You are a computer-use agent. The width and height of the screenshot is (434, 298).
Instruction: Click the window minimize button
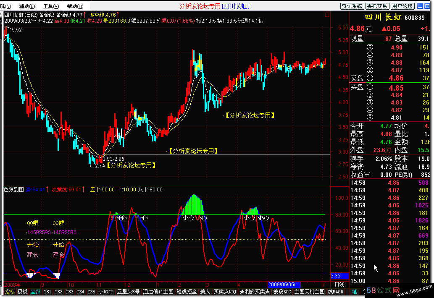[x=420, y=6]
